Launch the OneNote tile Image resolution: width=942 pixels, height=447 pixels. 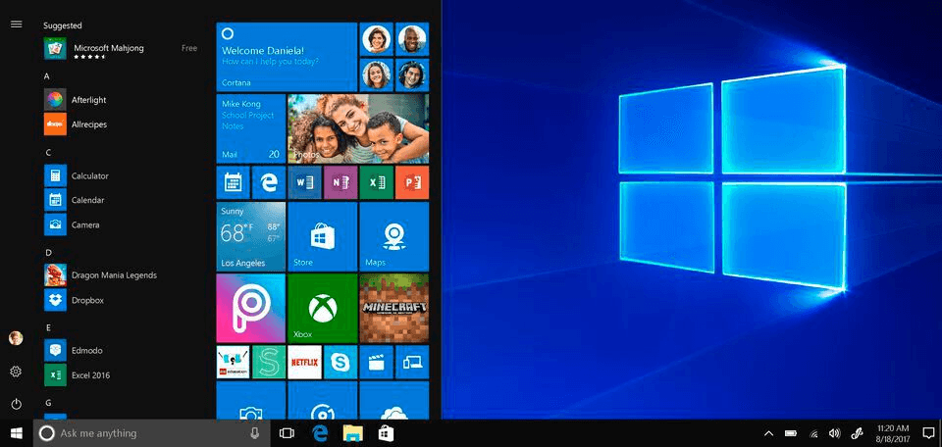340,182
